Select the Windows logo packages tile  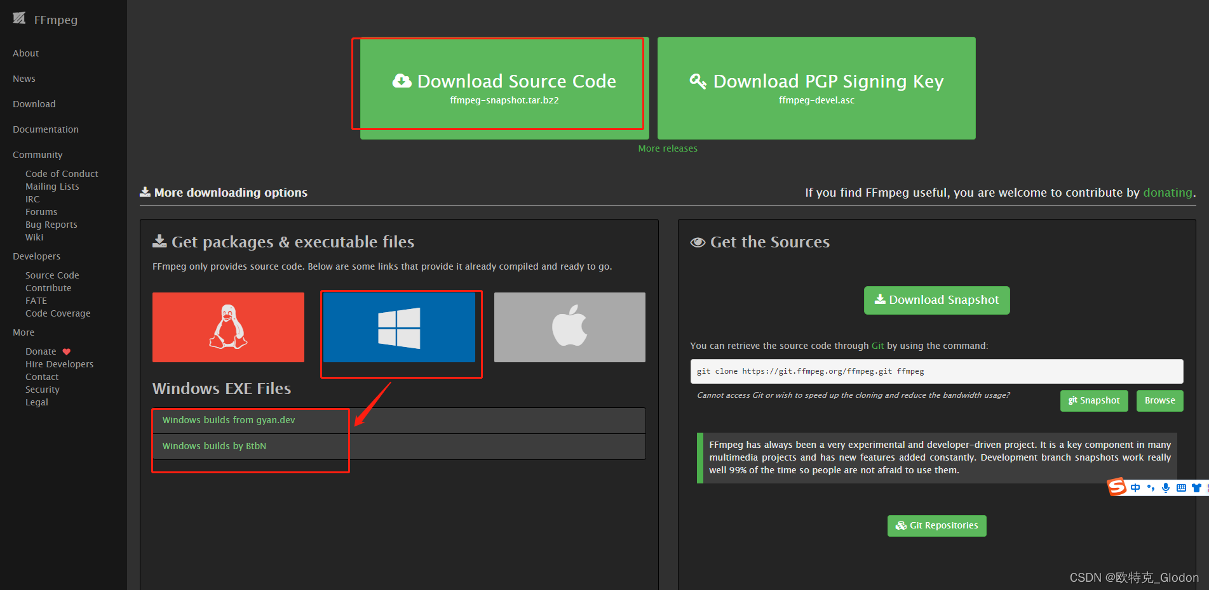pos(399,327)
